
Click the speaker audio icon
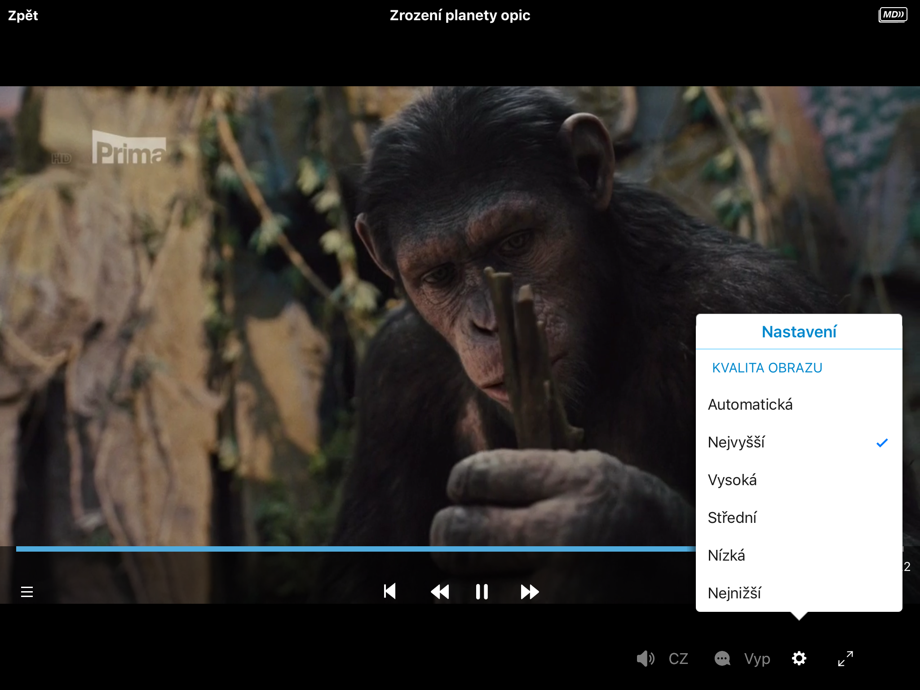pyautogui.click(x=645, y=659)
